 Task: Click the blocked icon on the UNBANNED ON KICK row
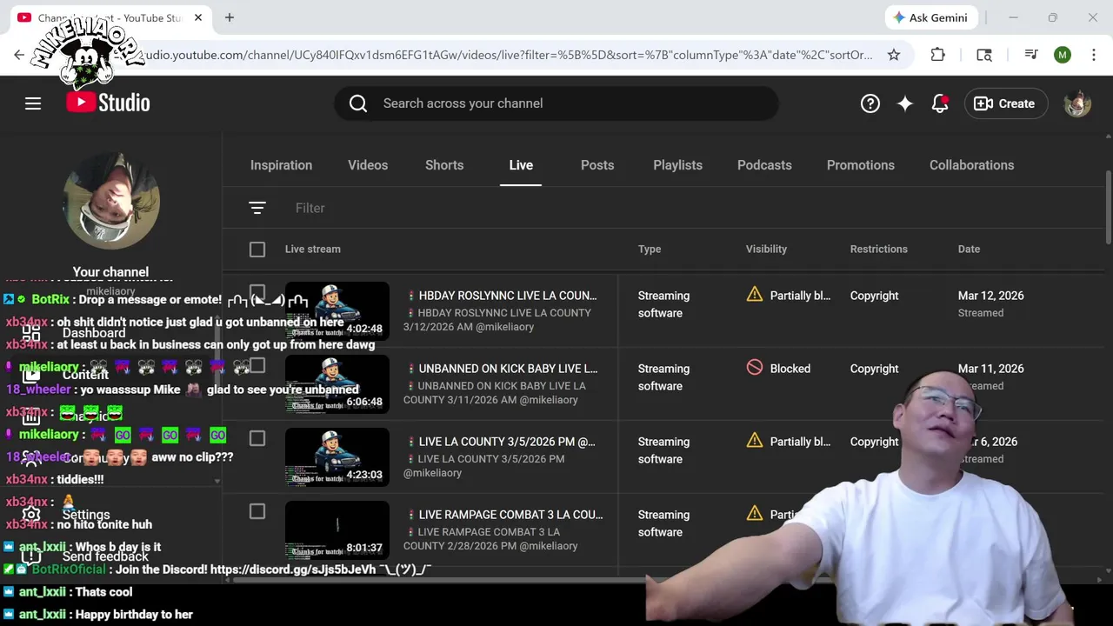tap(755, 368)
